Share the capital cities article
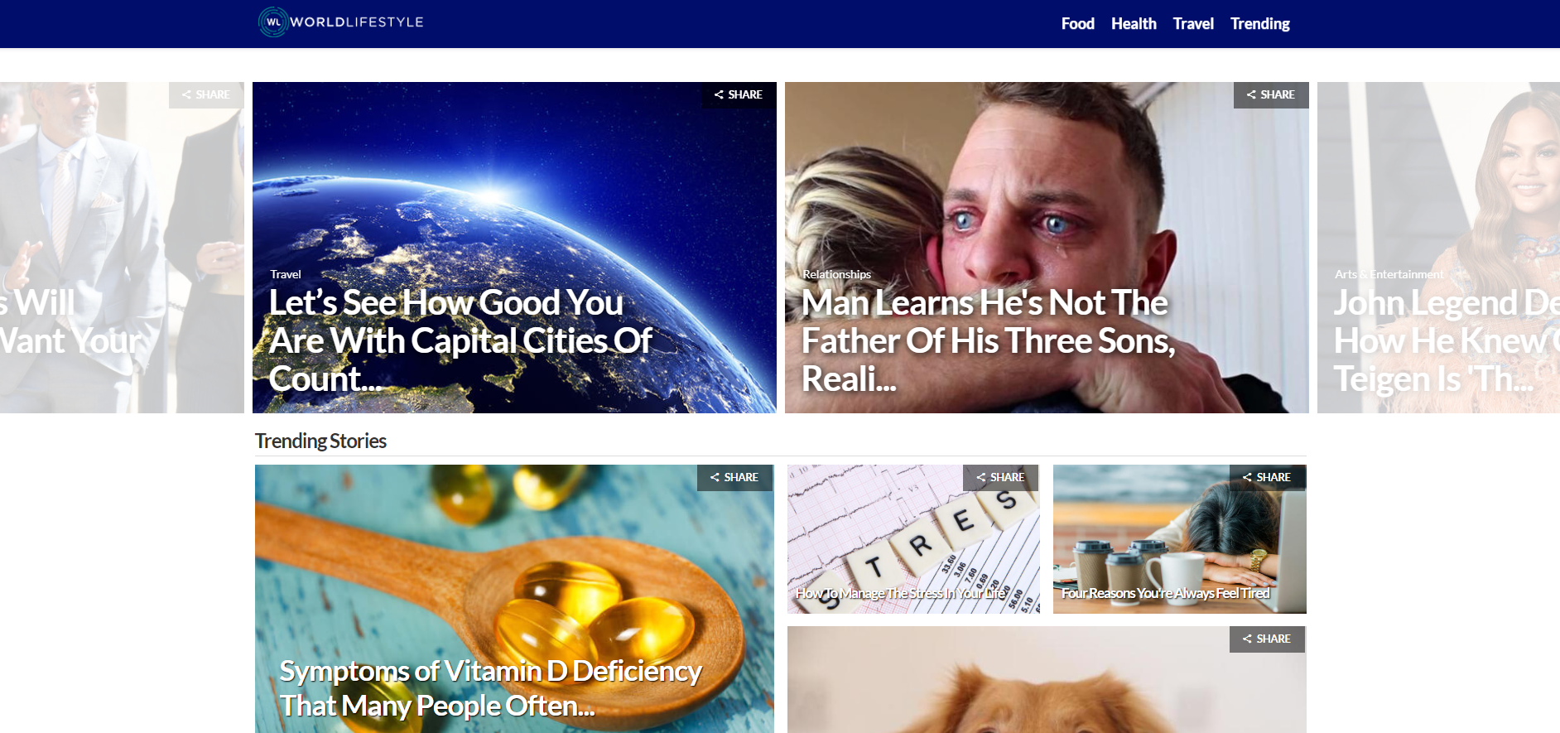Image resolution: width=1560 pixels, height=733 pixels. pos(739,95)
